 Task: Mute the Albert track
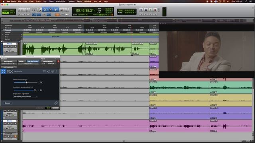click(15, 46)
